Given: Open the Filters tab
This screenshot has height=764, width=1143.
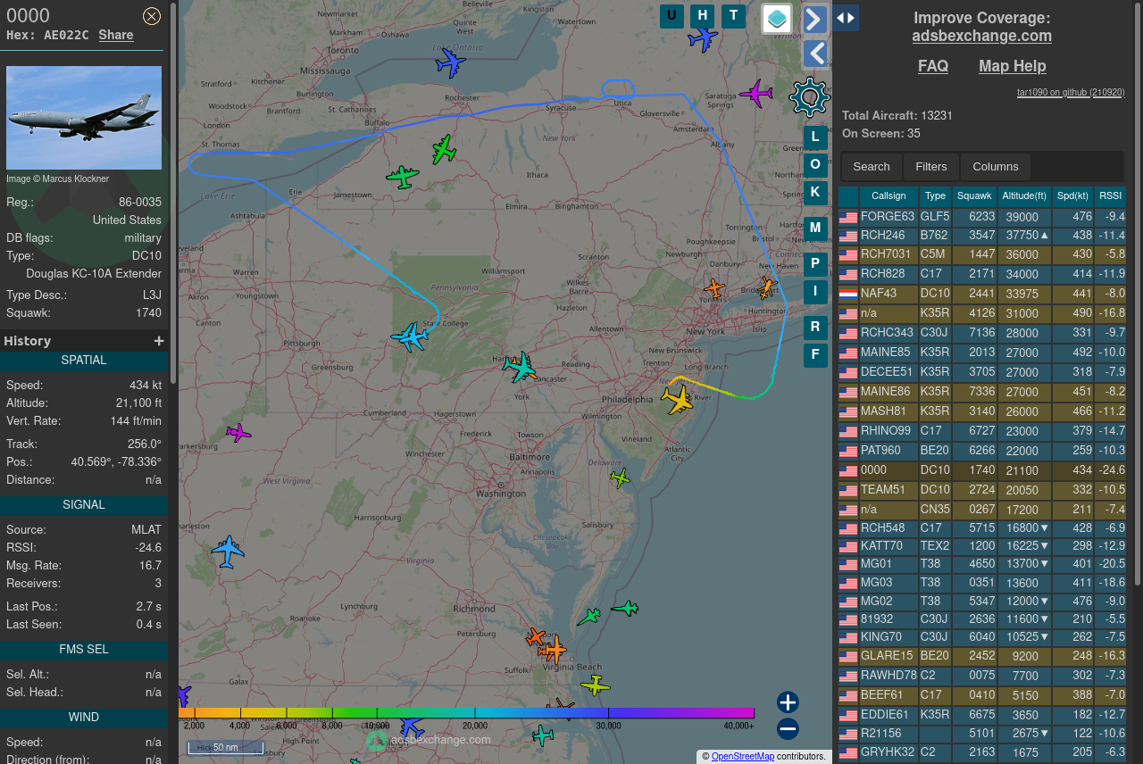Looking at the screenshot, I should point(931,167).
